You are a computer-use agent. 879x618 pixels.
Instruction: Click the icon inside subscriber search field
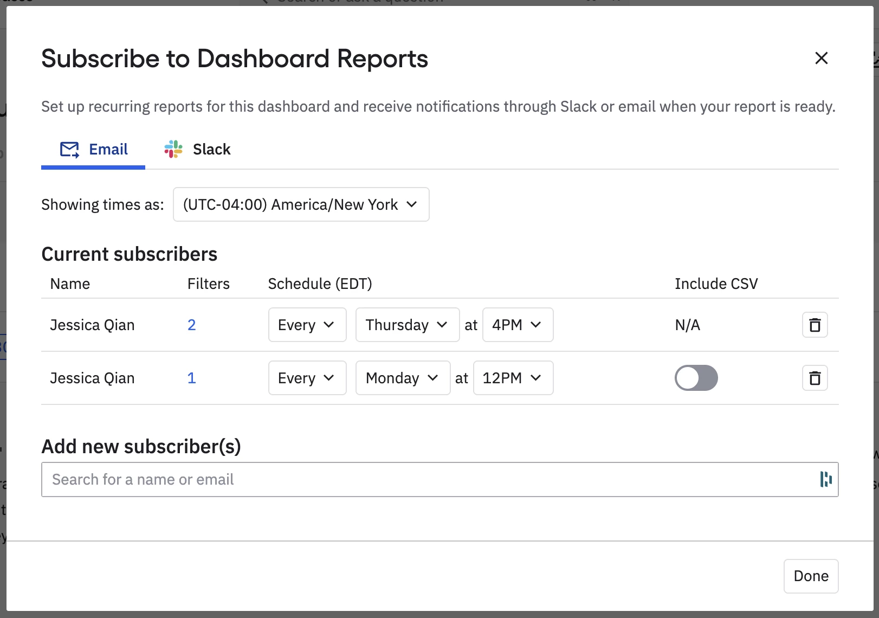coord(825,479)
